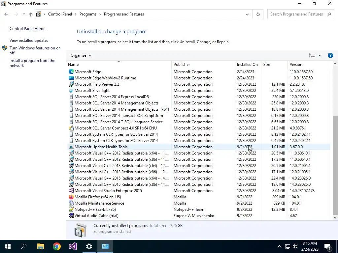Go up one level with up arrow
Screen dimensions: 338x253
31,14
